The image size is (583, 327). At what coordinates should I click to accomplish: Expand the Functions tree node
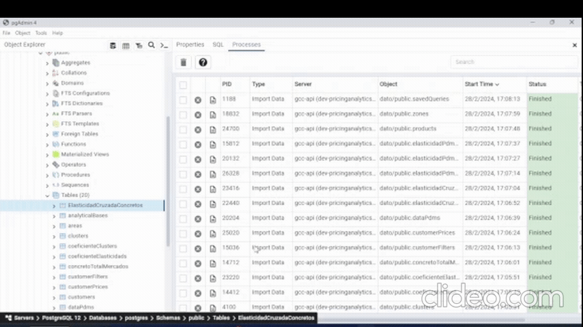click(x=47, y=144)
